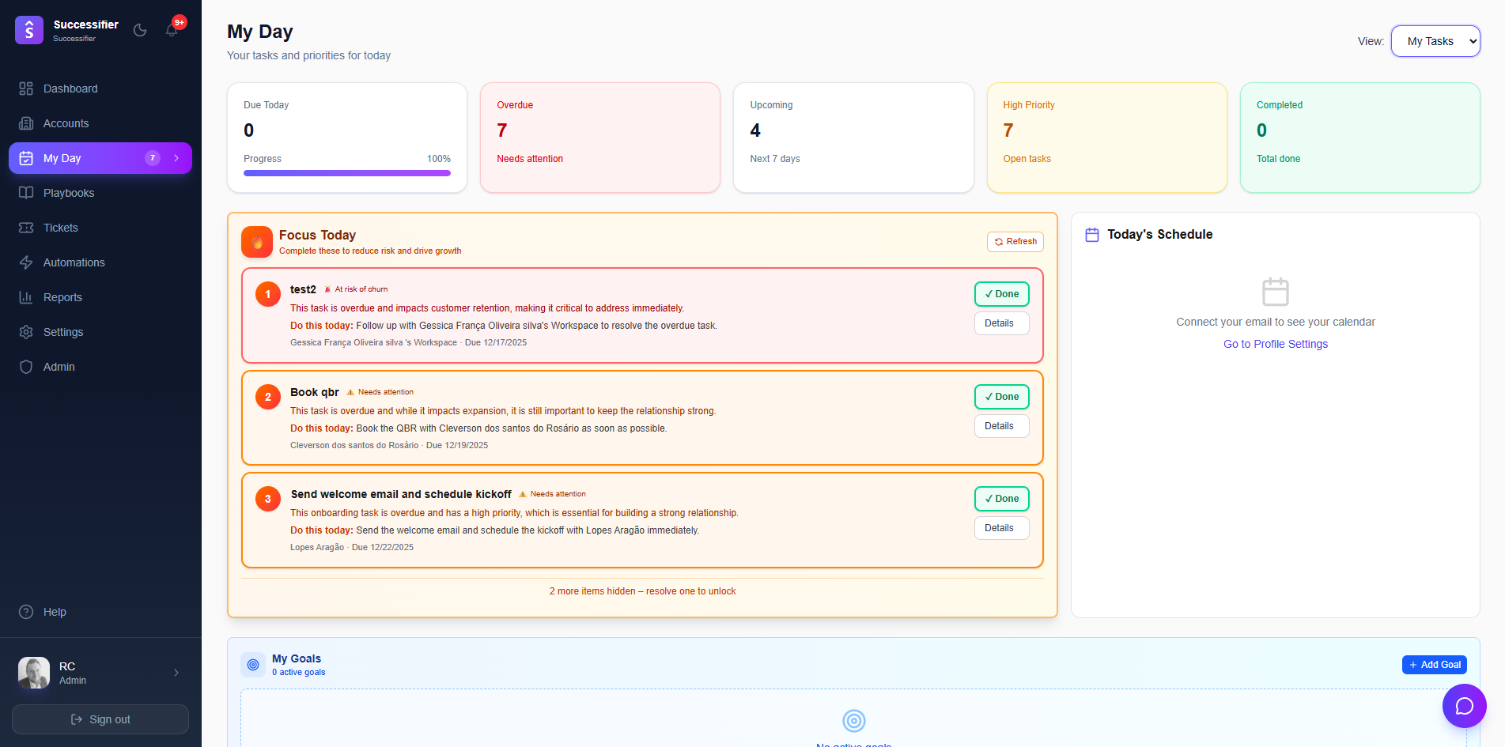
Task: Open the View My Tasks dropdown
Action: [1435, 41]
